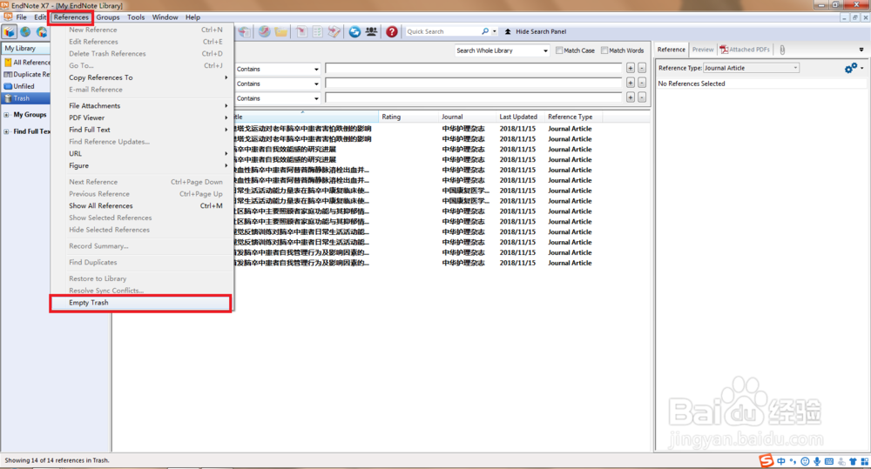Switch to the Preview tab
This screenshot has height=469, width=871.
[x=703, y=50]
